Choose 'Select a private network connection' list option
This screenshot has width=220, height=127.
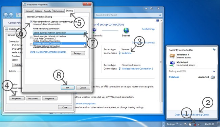[x=60, y=36]
